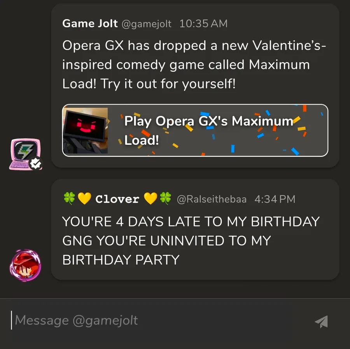The height and width of the screenshot is (349, 350).
Task: Click the @Ralseithebaa handle
Action: [212, 199]
